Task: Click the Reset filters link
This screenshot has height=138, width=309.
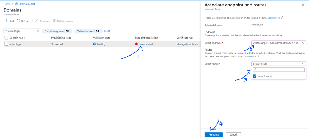Action: click(107, 31)
